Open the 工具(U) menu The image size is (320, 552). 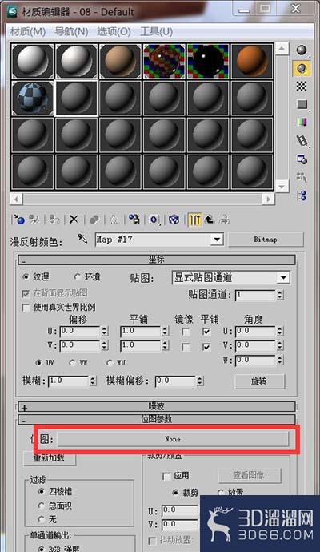[x=157, y=32]
